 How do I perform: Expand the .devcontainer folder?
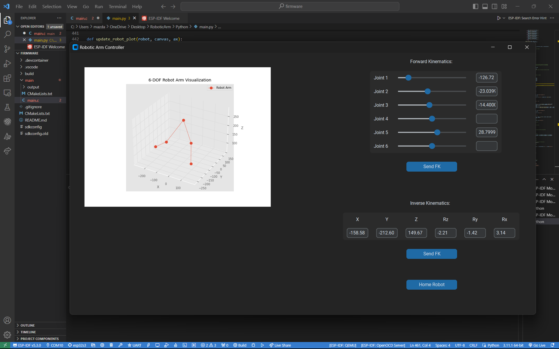point(37,60)
